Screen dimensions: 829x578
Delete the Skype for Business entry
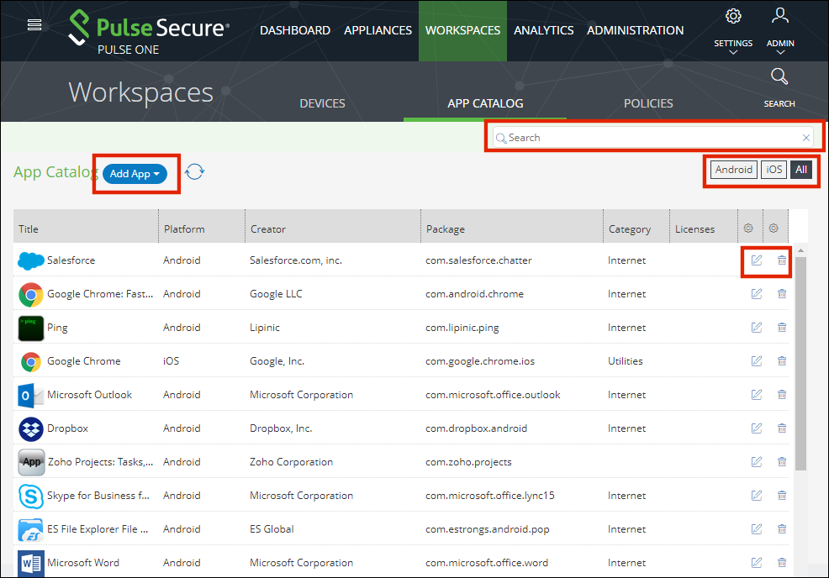click(781, 496)
